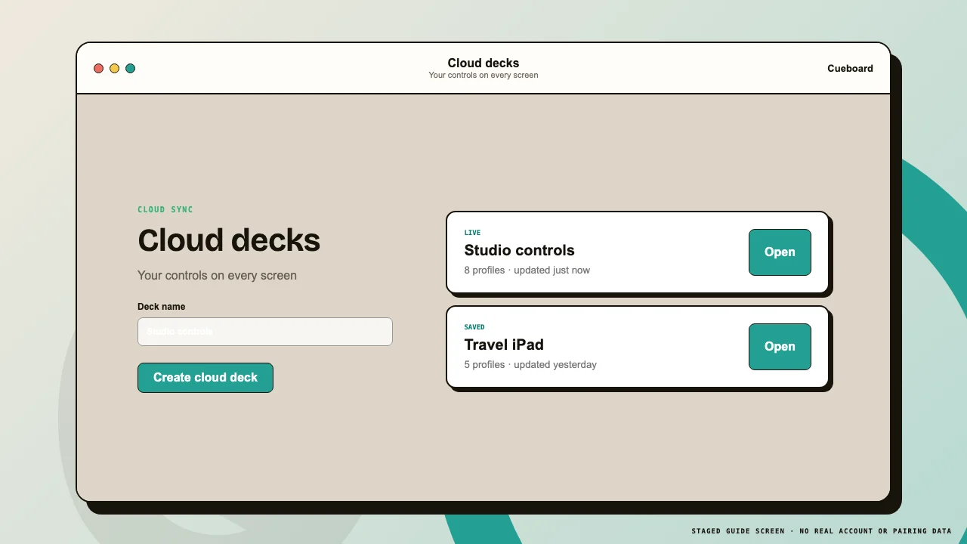
Task: Click the yellow minimize window dot
Action: 114,68
